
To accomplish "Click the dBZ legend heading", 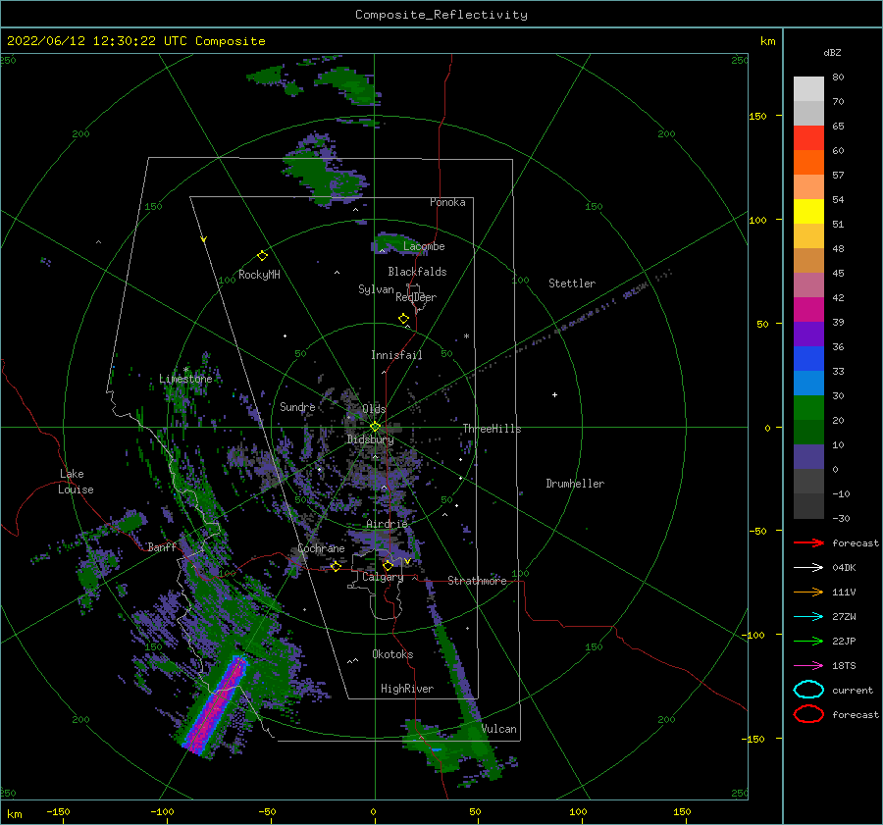I will (832, 52).
